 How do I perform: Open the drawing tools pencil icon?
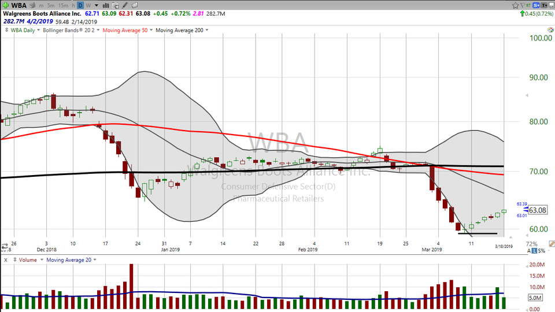(125, 5)
